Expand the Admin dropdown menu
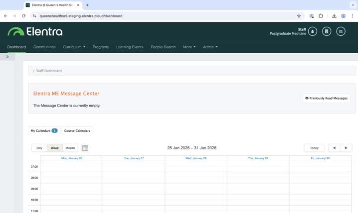 click(210, 47)
